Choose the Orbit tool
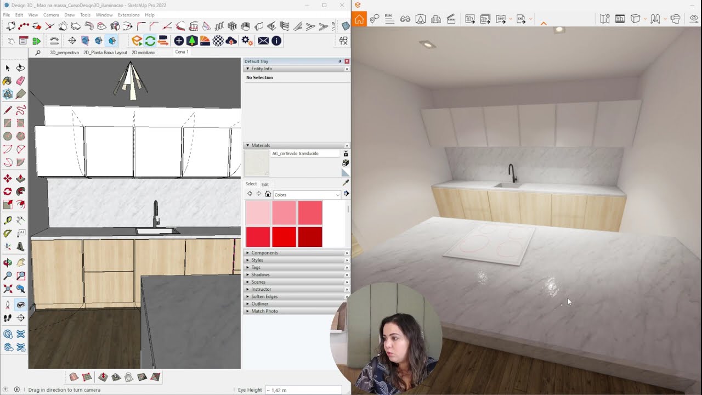This screenshot has width=702, height=395. click(8, 263)
